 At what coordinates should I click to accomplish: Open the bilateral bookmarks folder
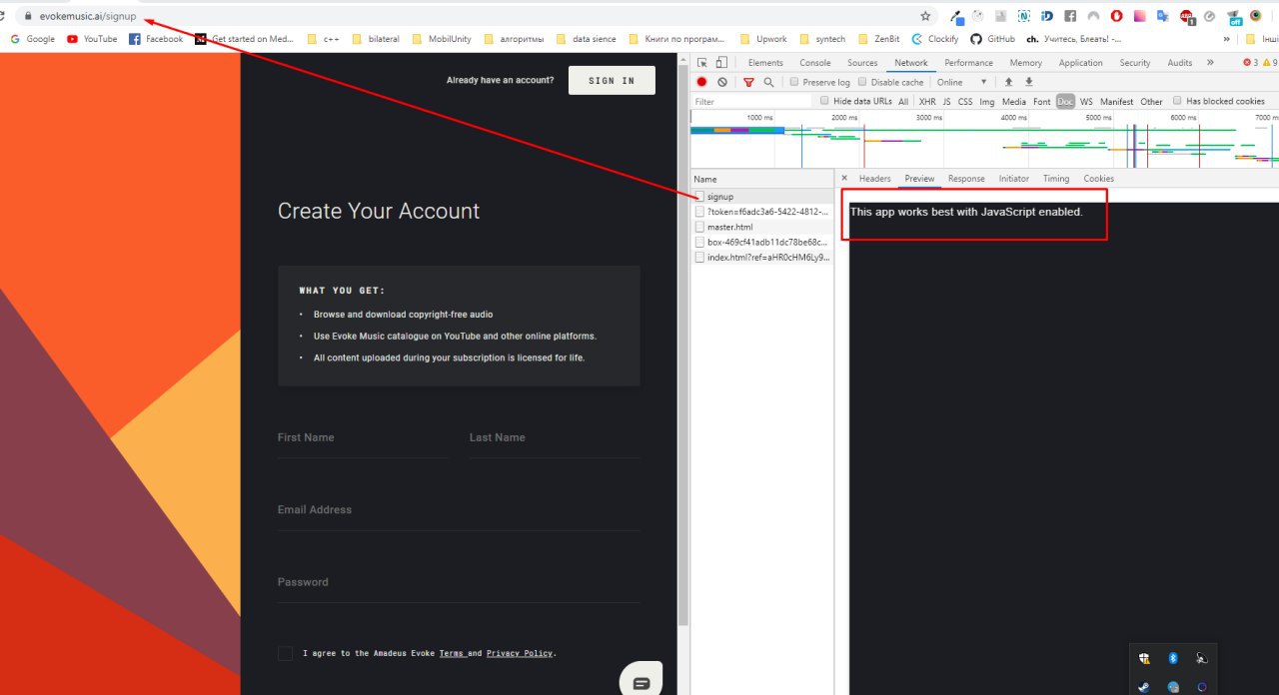pyautogui.click(x=375, y=39)
